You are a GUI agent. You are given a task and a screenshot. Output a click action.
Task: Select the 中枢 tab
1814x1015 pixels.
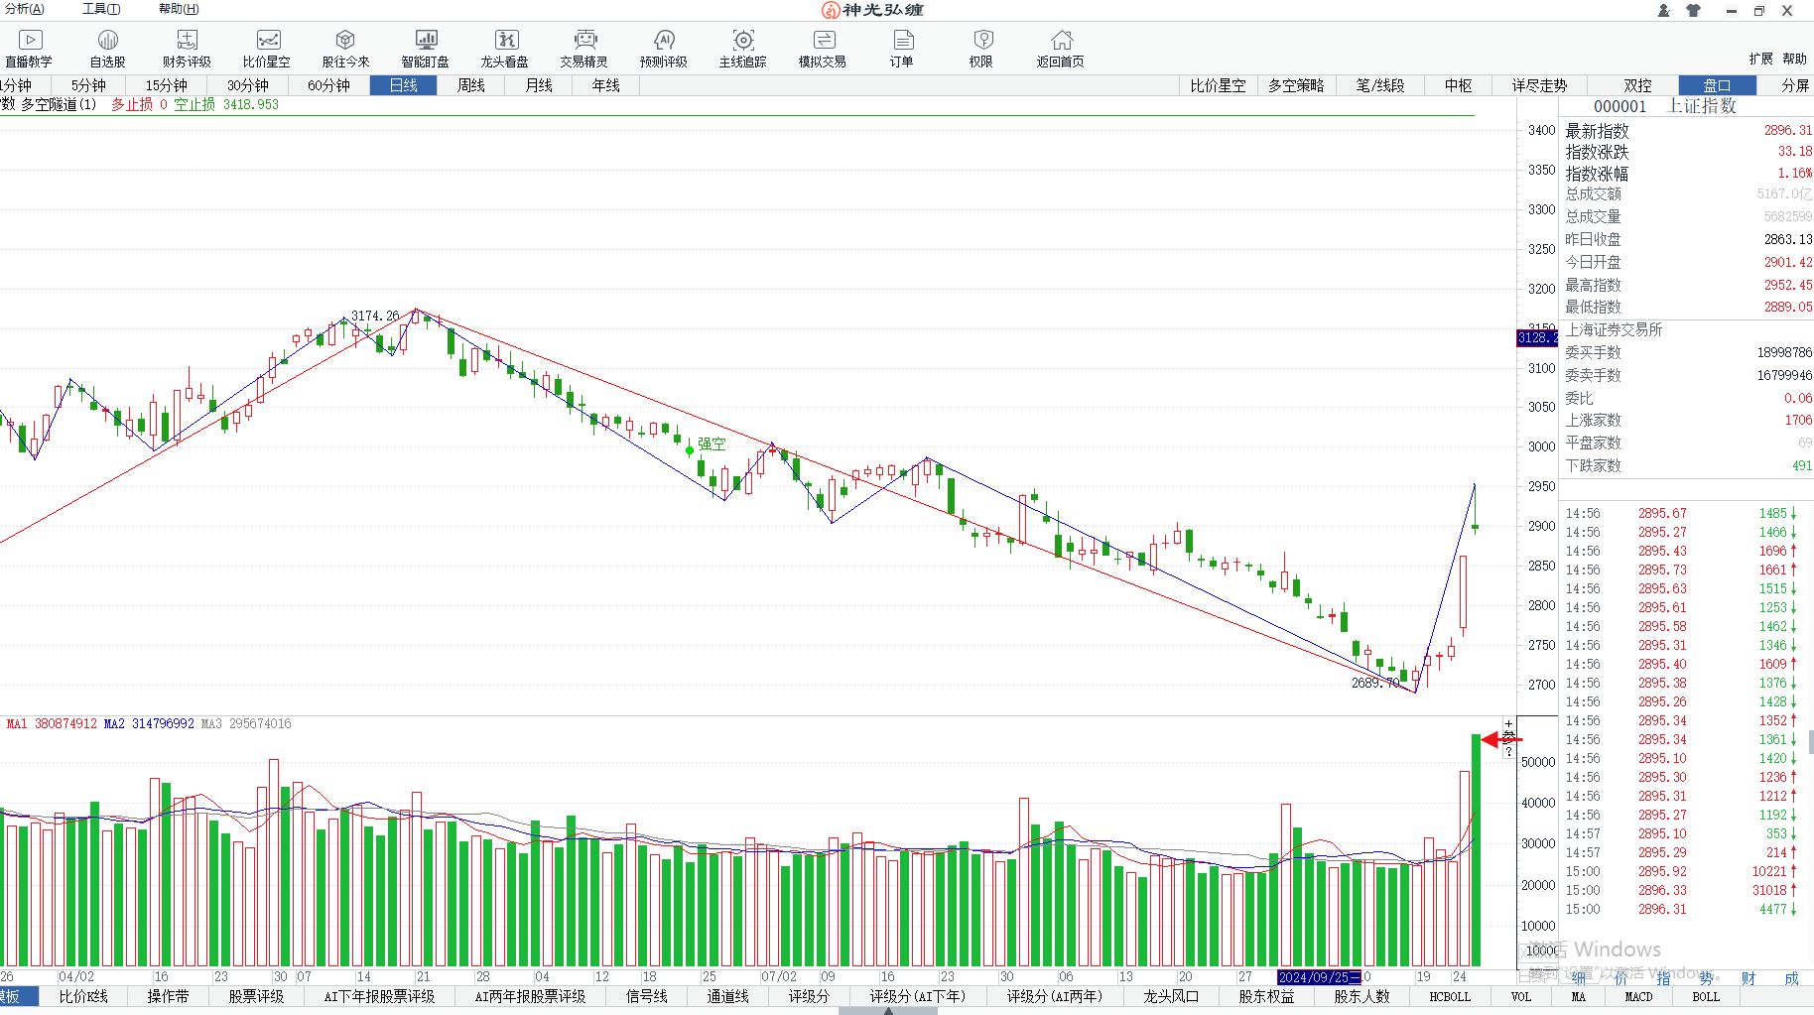coord(1458,85)
